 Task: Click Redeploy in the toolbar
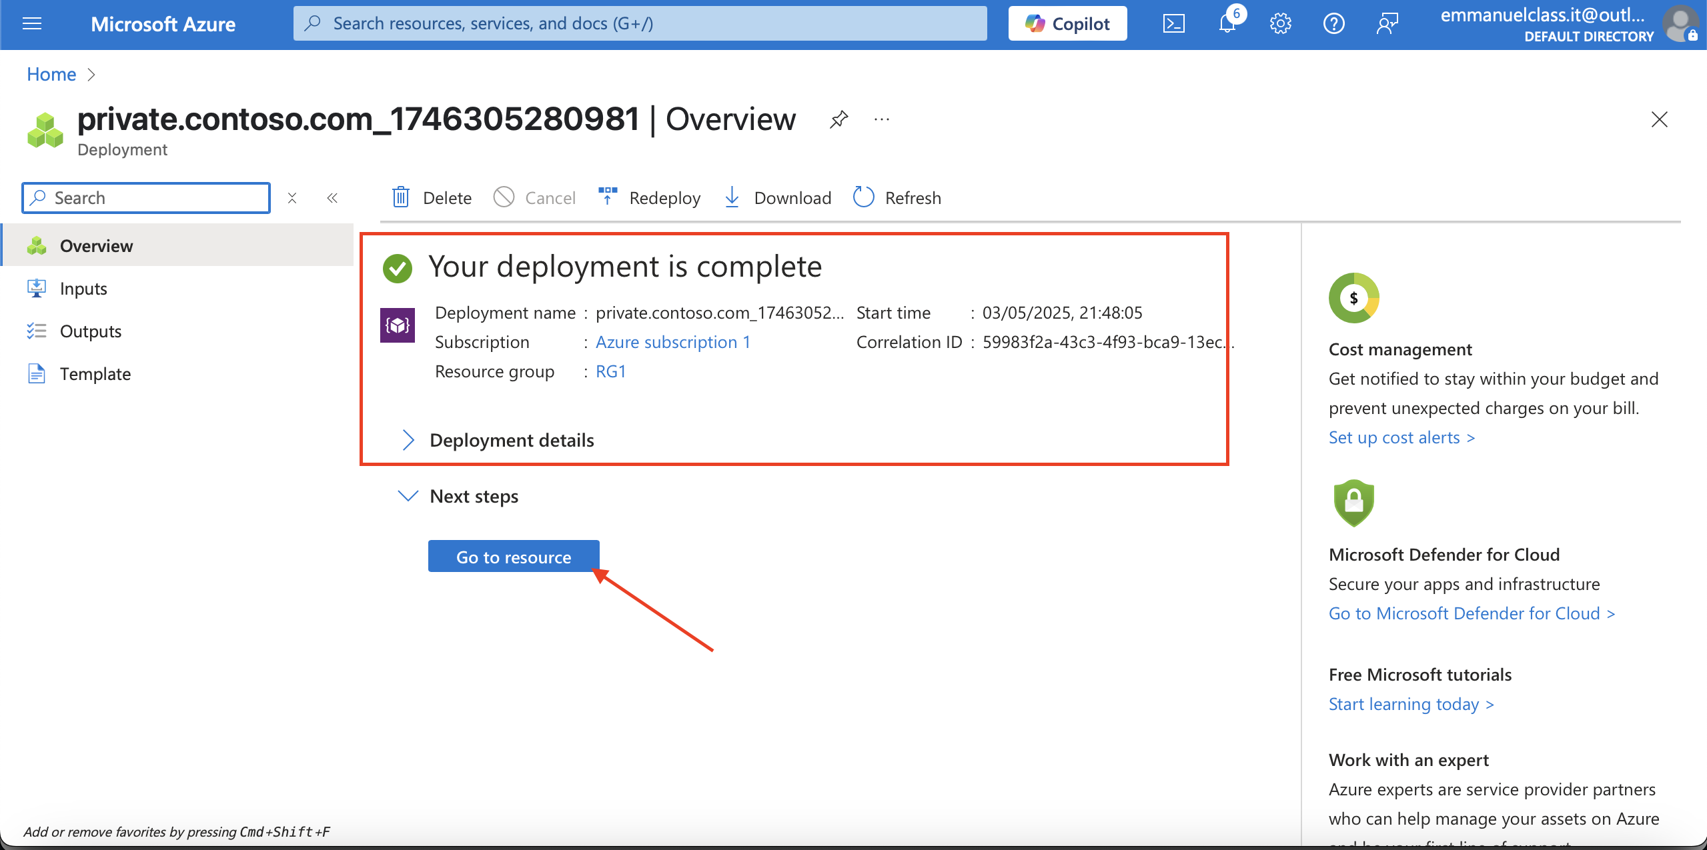coord(649,198)
